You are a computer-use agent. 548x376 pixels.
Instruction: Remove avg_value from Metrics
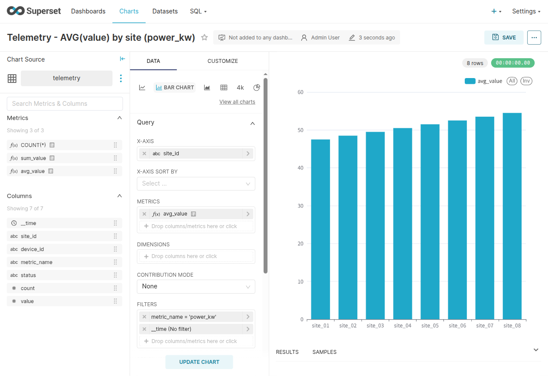[x=144, y=214]
